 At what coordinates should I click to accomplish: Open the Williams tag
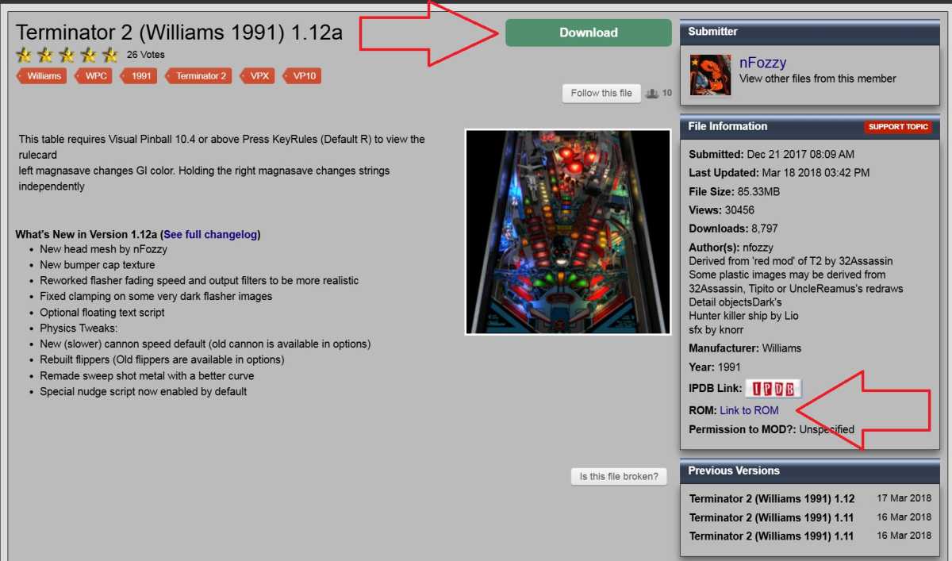[x=43, y=76]
